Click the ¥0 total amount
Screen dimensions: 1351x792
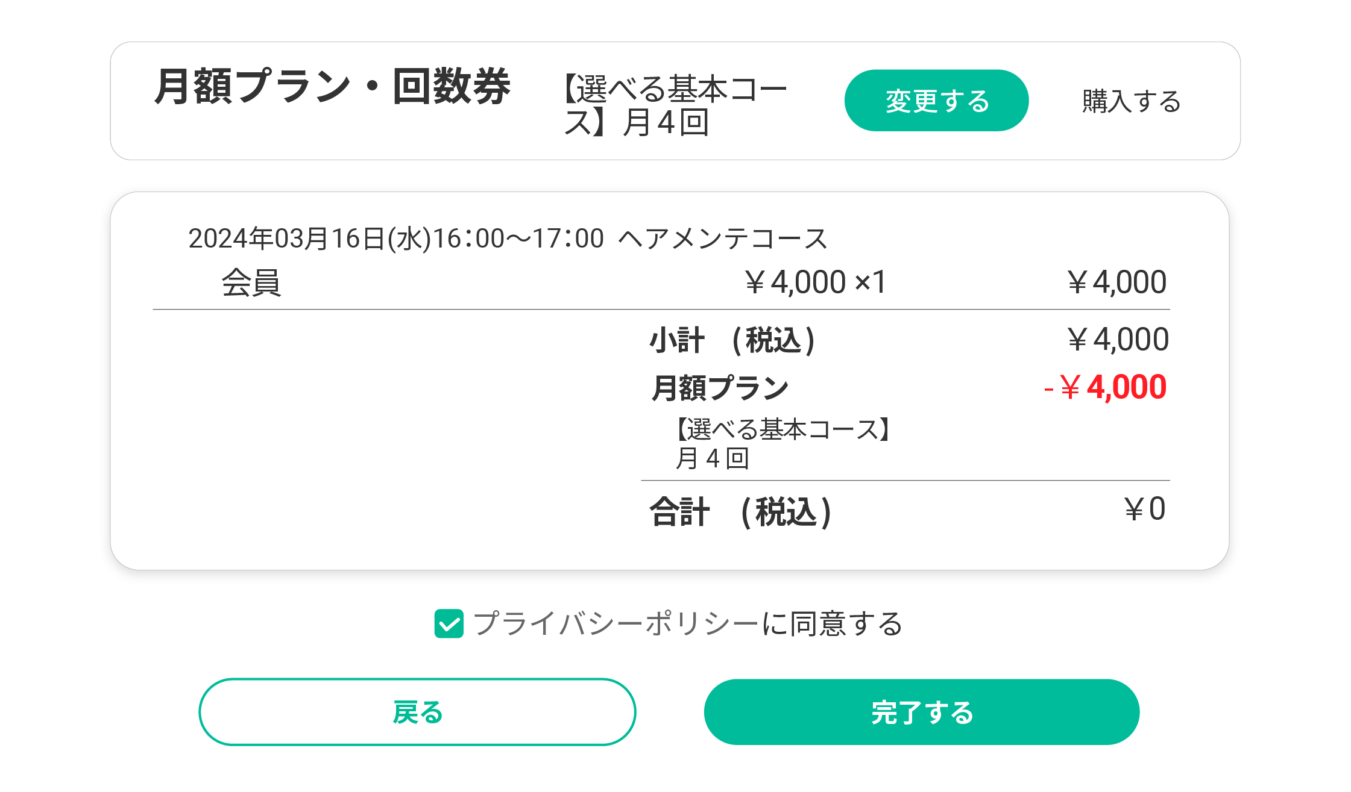[1144, 510]
